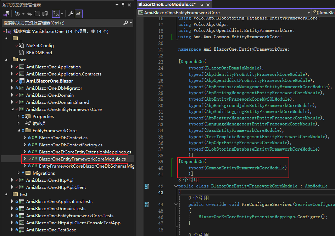
Task: Select Ami.BlazorOne.Application.Contracts project
Action: [64, 74]
